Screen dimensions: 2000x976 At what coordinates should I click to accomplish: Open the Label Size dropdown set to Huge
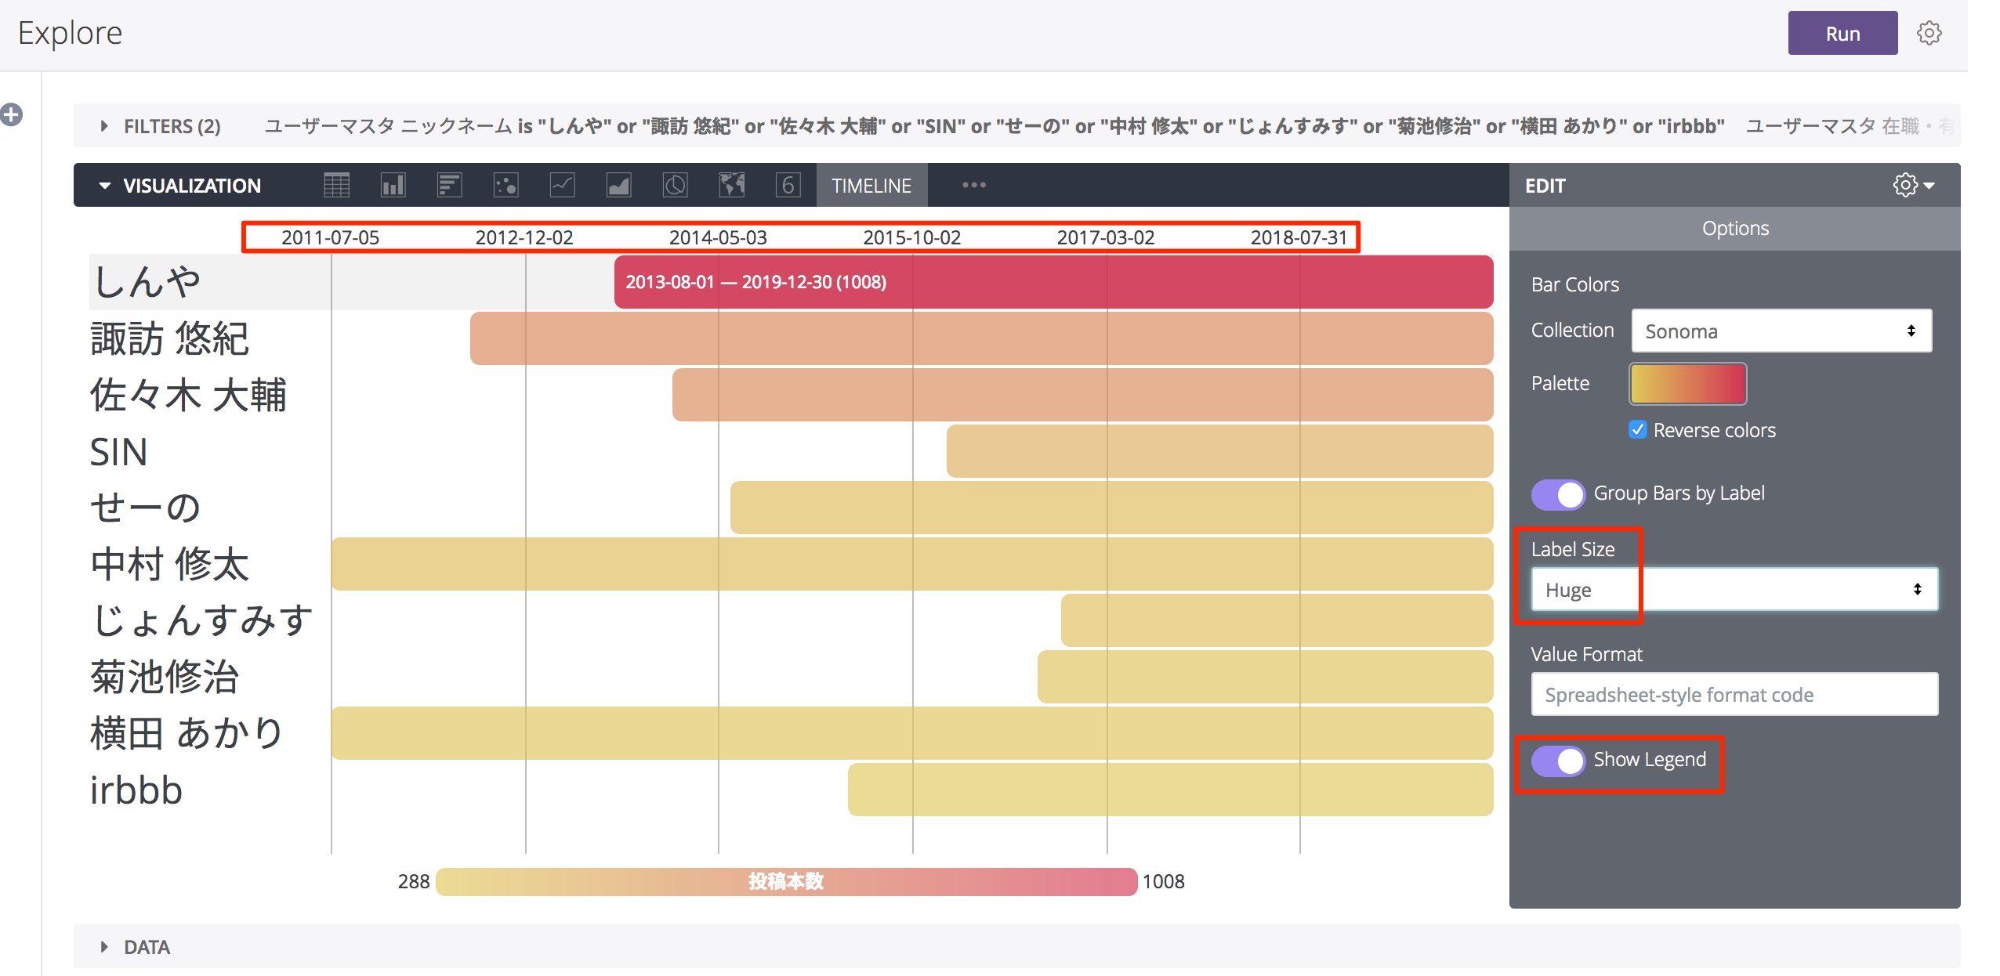[1732, 589]
